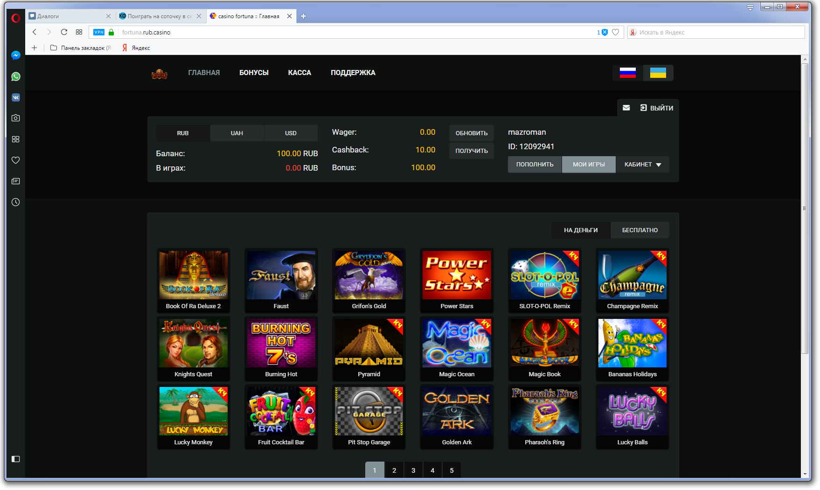
Task: Open the start page from the address bar grid icon
Action: (x=79, y=32)
